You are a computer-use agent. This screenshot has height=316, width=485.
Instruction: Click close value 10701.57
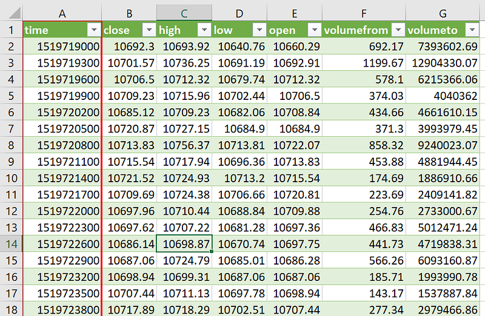[131, 63]
